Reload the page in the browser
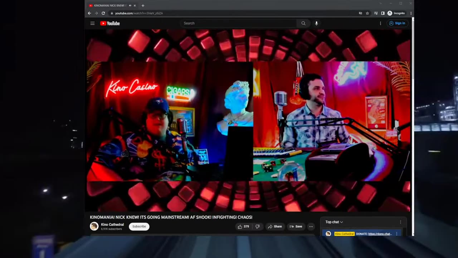Screen dimensions: 458x258 coord(103,13)
